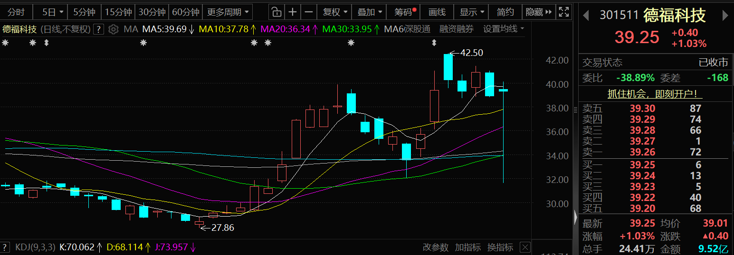Expand the 复权 dropdown
This screenshot has width=734, height=255.
point(335,12)
